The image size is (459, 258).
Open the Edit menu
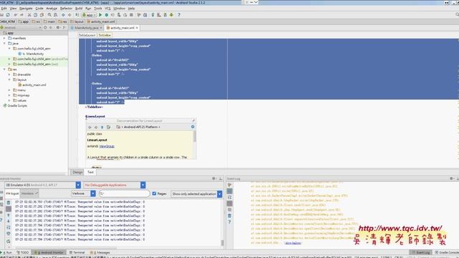[4, 9]
